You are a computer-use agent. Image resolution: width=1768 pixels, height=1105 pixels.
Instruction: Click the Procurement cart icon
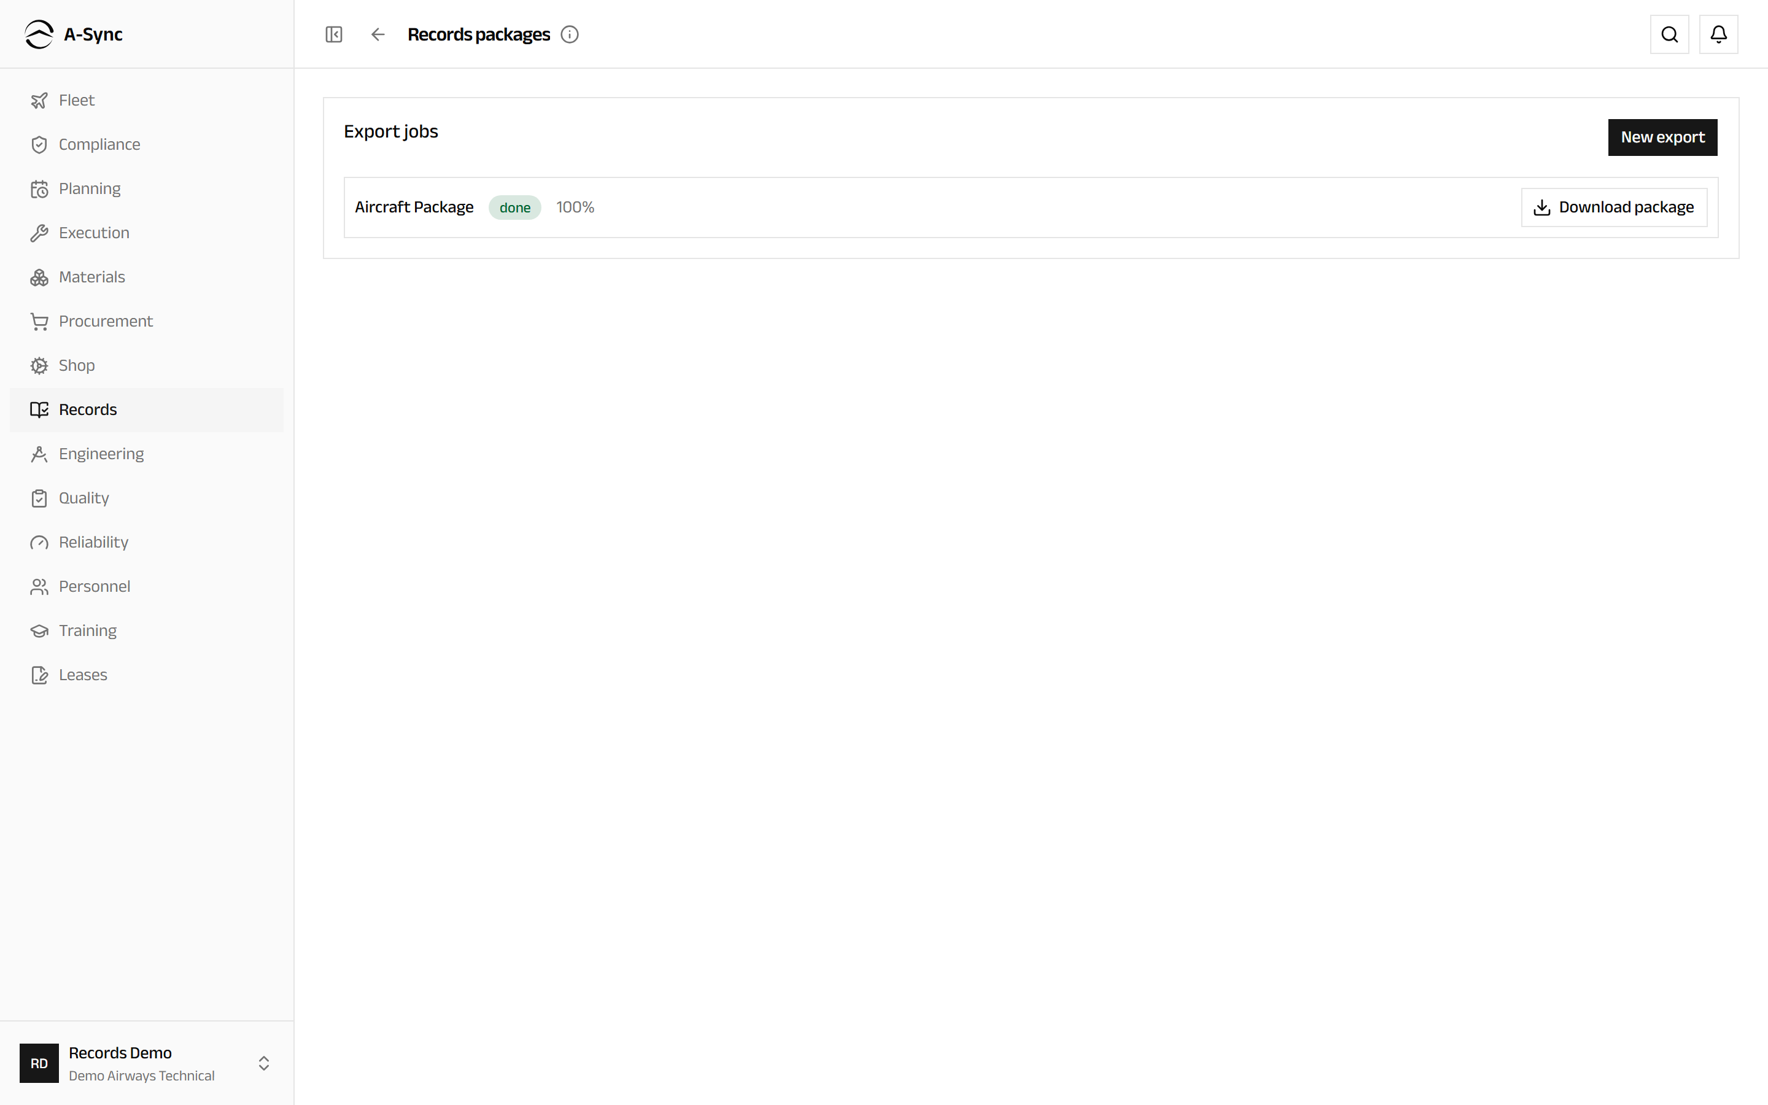39,322
